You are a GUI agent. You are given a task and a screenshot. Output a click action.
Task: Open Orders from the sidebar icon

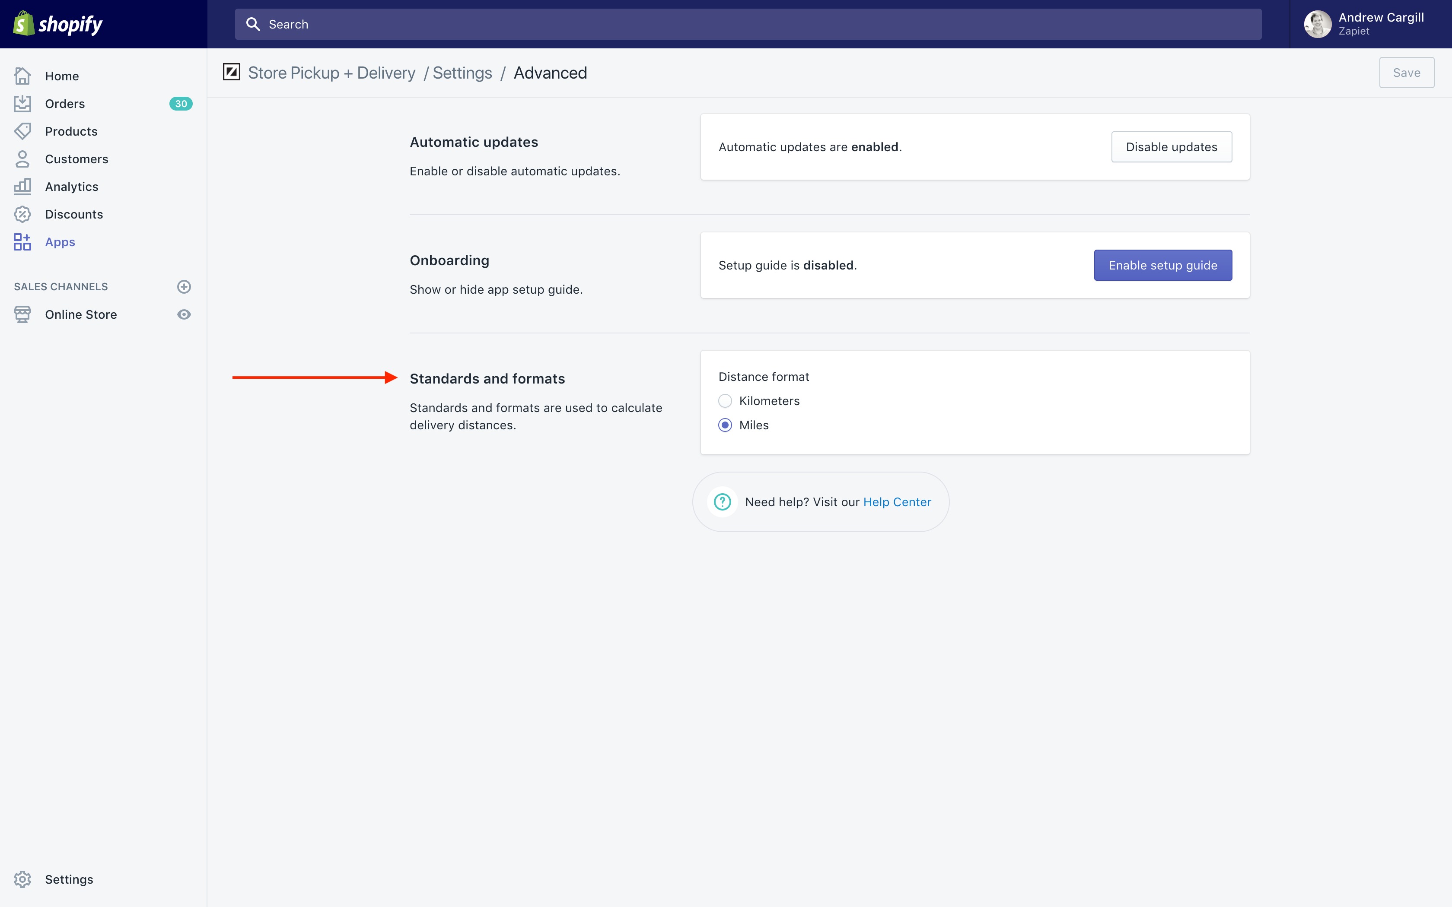point(22,104)
